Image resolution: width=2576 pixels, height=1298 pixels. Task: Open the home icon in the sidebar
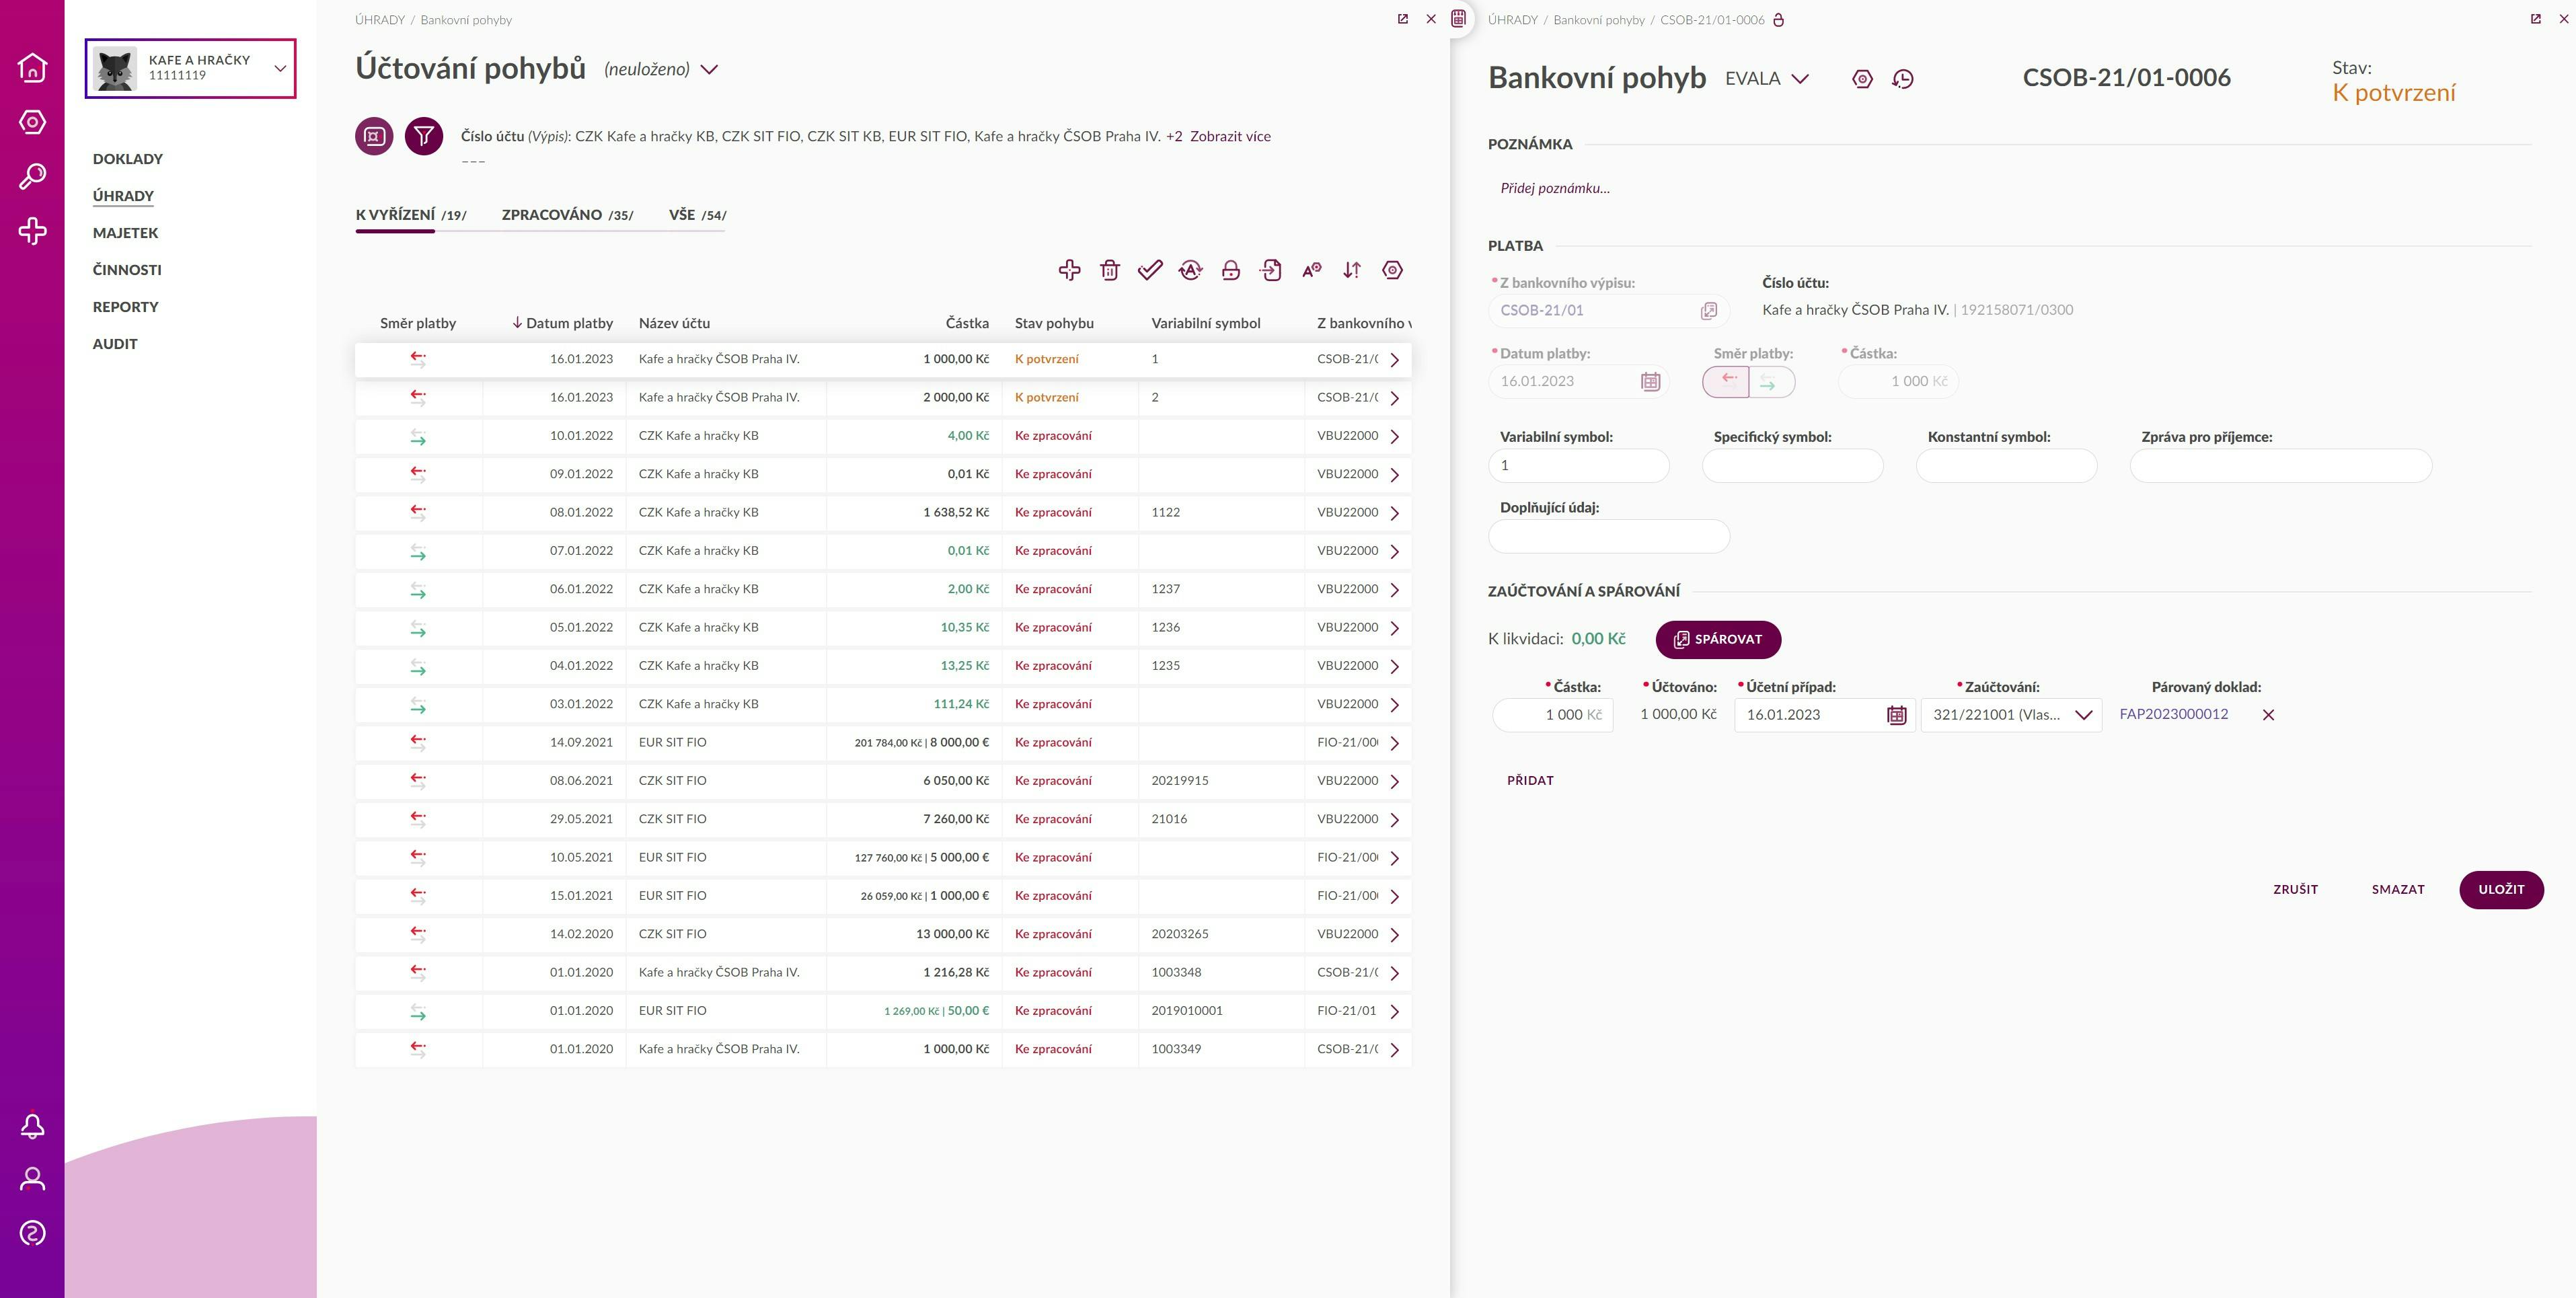coord(32,67)
